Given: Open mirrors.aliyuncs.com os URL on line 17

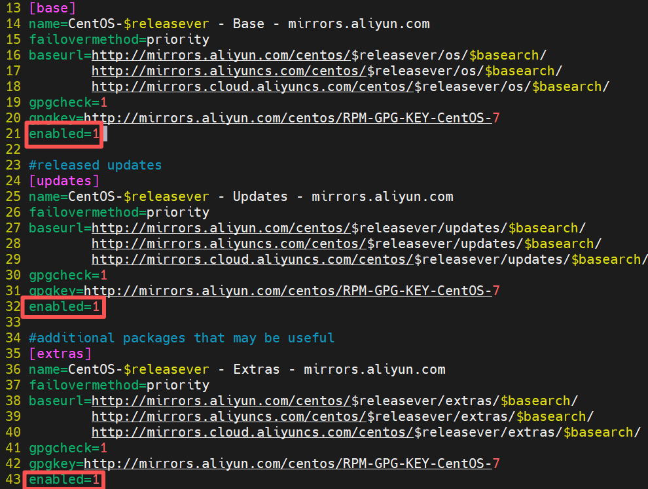Looking at the screenshot, I should click(x=327, y=71).
